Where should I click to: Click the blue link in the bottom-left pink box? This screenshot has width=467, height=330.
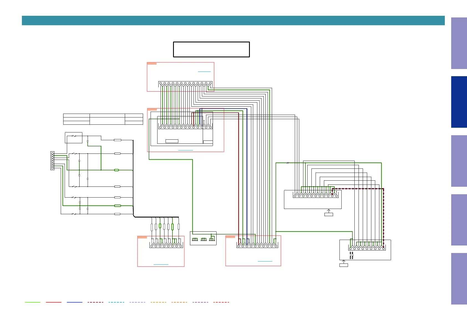(x=161, y=265)
